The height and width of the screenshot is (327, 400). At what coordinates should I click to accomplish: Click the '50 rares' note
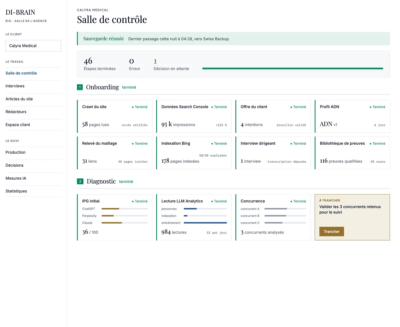coord(378,162)
